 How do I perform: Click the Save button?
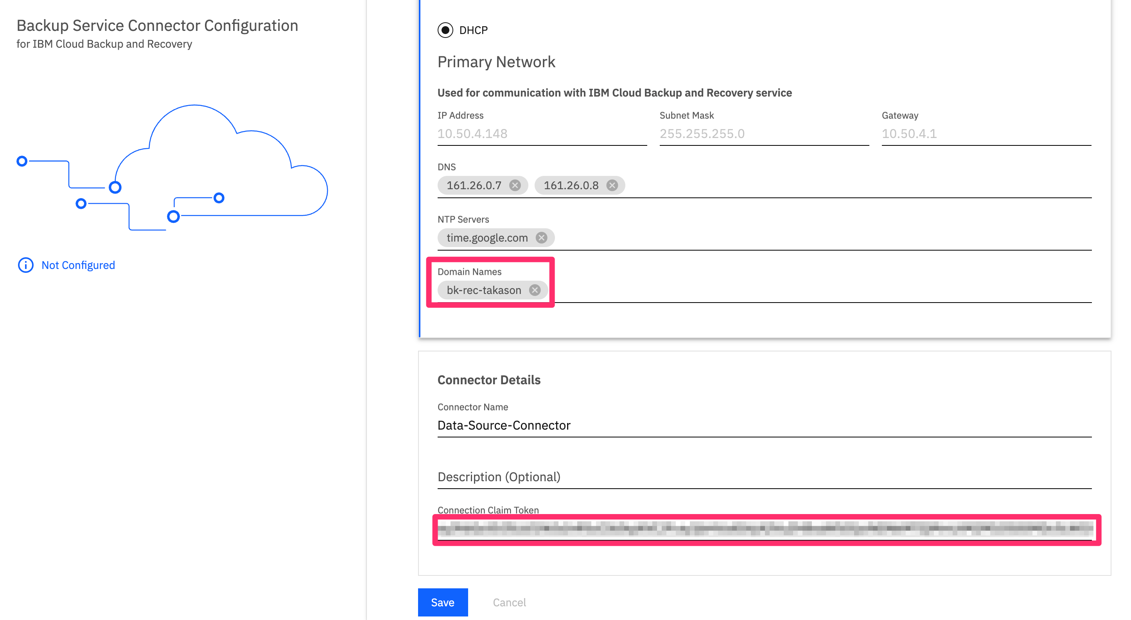pyautogui.click(x=443, y=602)
